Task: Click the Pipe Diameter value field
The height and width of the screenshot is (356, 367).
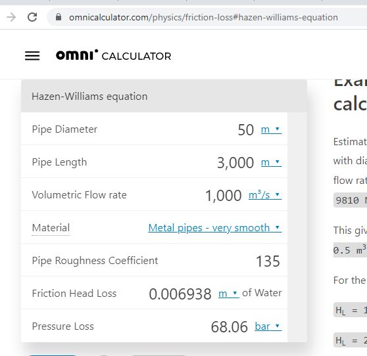Action: pos(245,130)
